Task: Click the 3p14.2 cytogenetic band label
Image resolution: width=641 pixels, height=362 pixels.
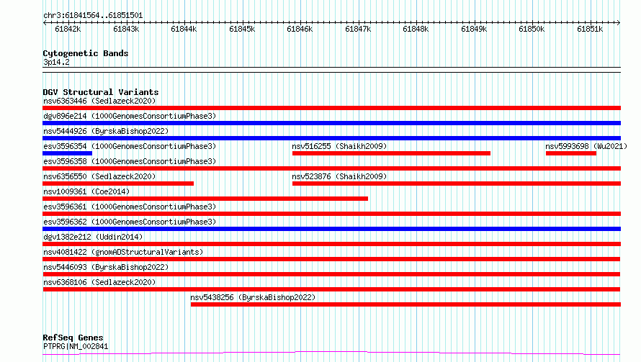Action: (x=56, y=62)
